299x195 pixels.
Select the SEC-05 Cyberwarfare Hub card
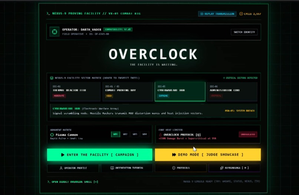(x=180, y=91)
